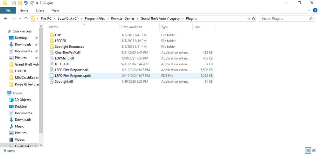Image resolution: width=318 pixels, height=154 pixels.
Task: Switch to the Home ribbon tab
Action: coord(24,10)
